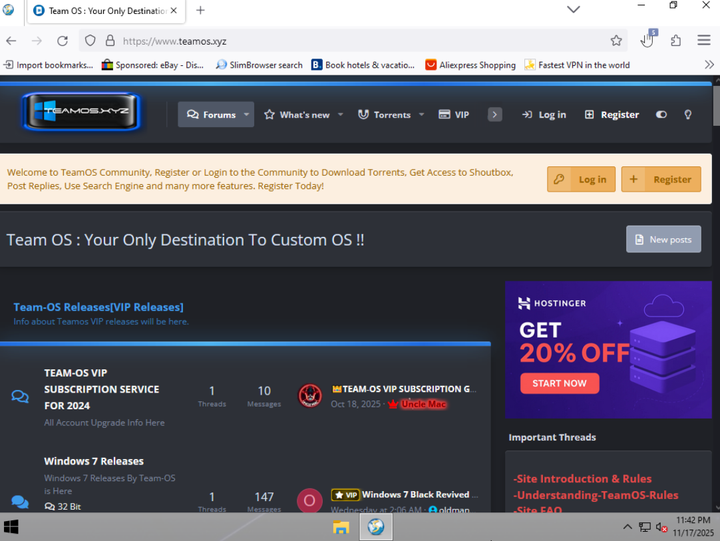
Task: Open Understanding-TeamOS-Rules thread
Action: [596, 495]
